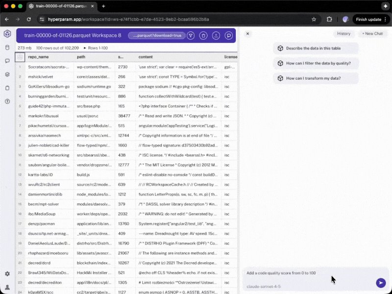Select the cell 'skarnet/s6-networking'
Image resolution: width=392 pixels, height=294 pixels.
coord(49,155)
